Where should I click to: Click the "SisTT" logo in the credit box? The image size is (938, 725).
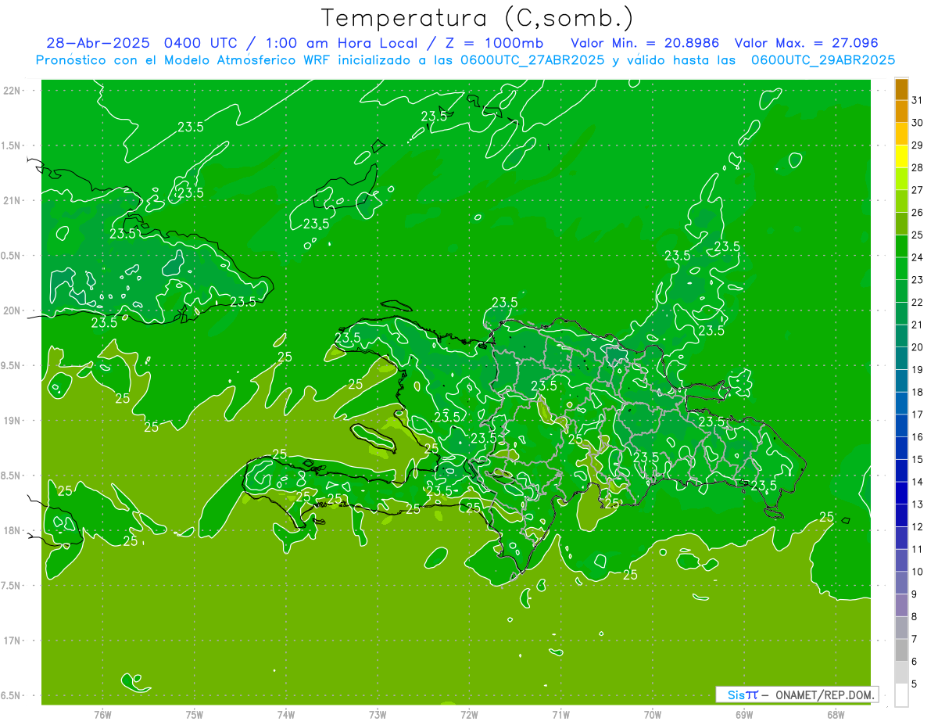743,694
